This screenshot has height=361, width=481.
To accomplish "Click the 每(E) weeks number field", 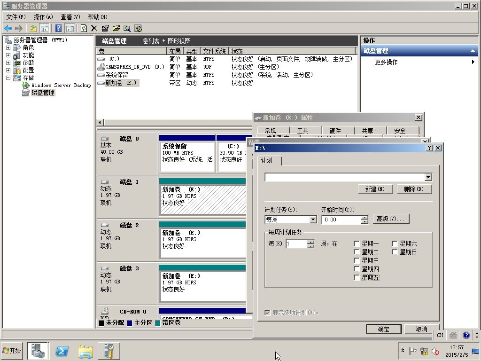I will pos(296,244).
